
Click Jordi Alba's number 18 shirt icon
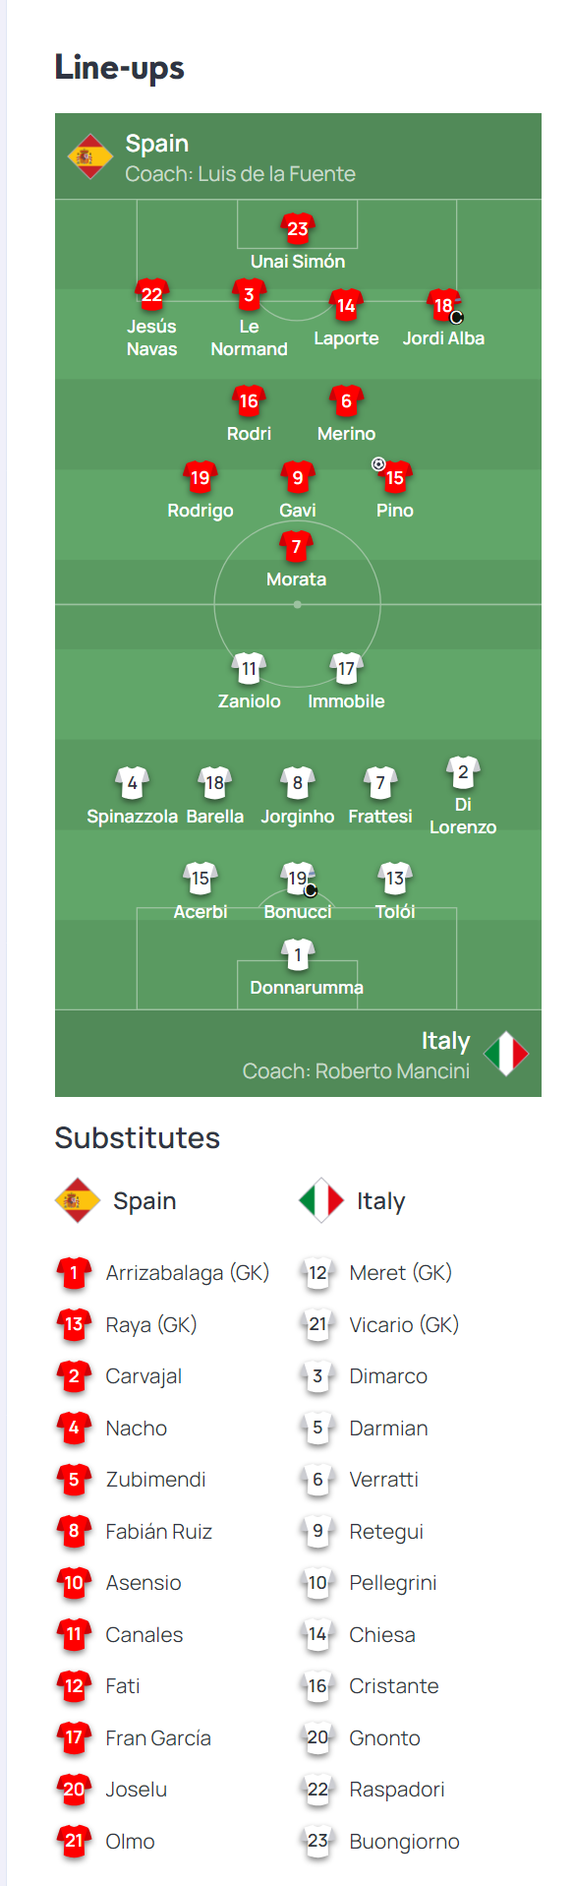coord(444,305)
